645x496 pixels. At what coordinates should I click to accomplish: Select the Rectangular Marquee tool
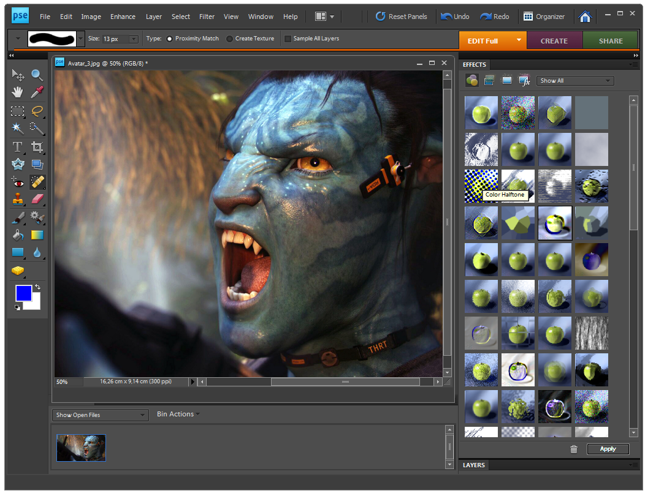pos(18,111)
